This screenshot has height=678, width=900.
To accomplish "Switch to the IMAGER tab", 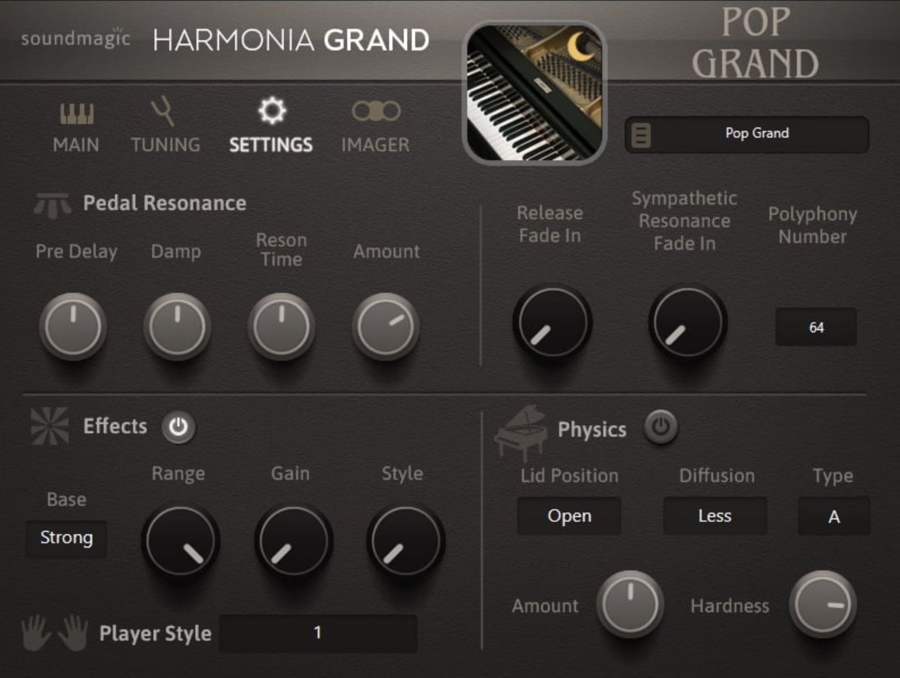I will (375, 145).
